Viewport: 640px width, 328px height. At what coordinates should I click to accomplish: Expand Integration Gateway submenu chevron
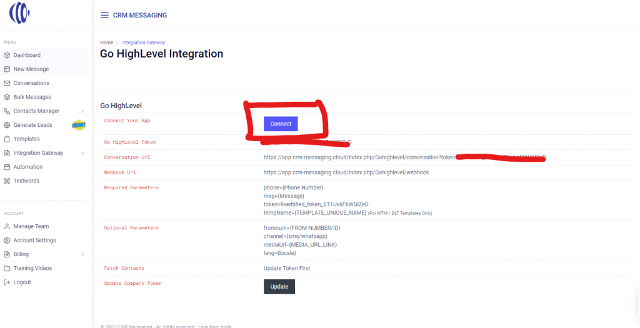click(x=82, y=153)
